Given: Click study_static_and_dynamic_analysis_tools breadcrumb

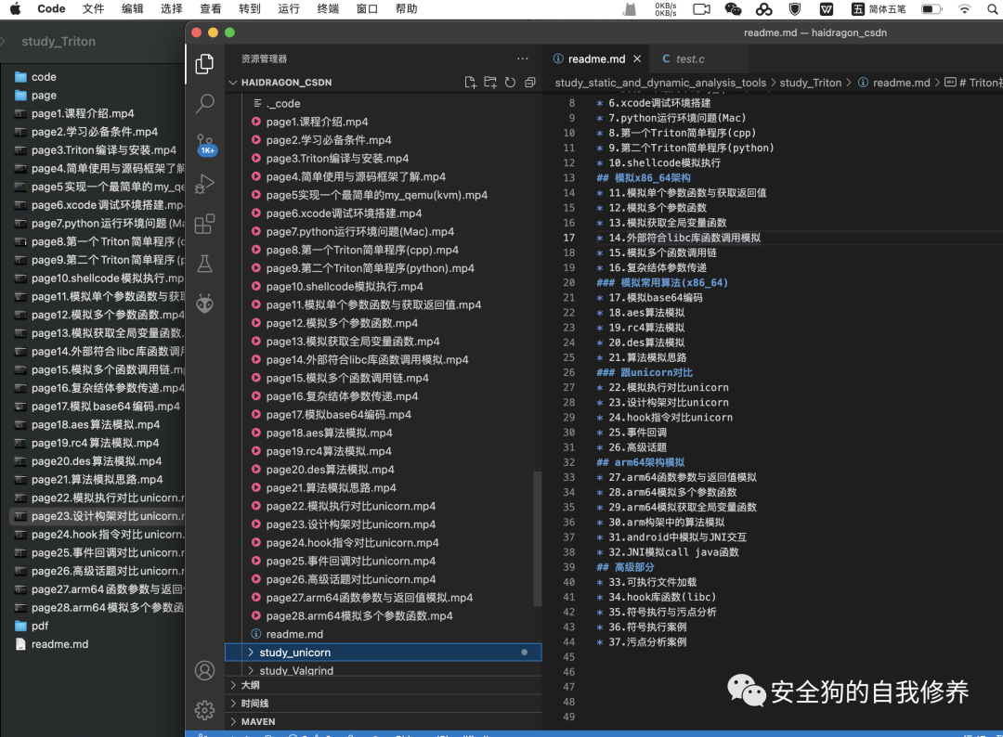Looking at the screenshot, I should [660, 83].
